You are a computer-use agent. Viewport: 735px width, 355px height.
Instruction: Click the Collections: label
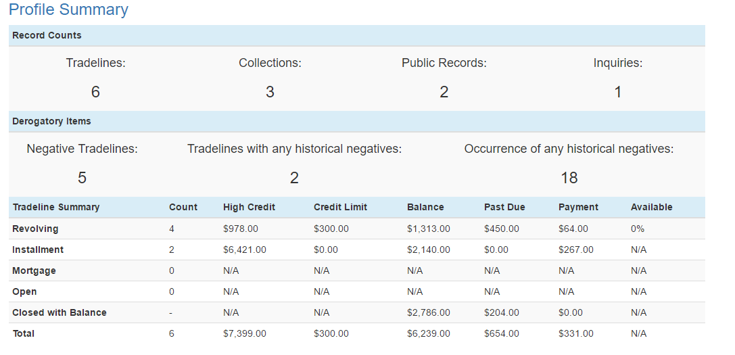(x=270, y=63)
